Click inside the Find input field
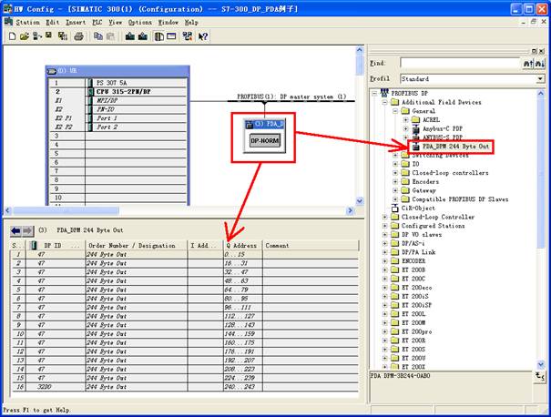Screen dimensions: 551x417 (x=461, y=63)
